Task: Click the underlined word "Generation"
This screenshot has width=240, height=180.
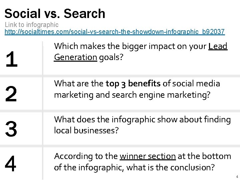Action: (75, 57)
